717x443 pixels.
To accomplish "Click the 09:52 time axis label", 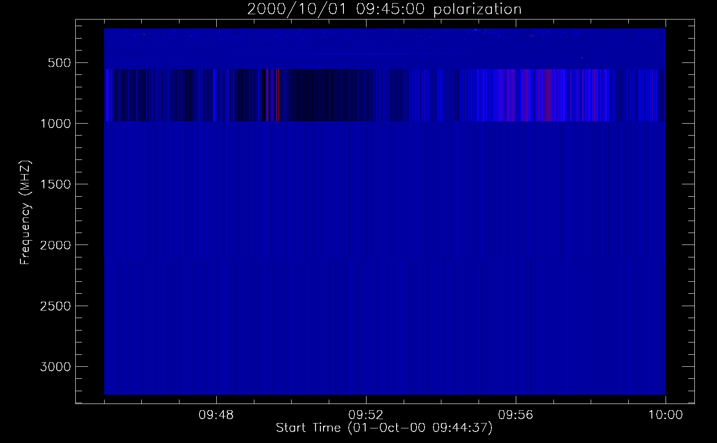I will [x=366, y=415].
